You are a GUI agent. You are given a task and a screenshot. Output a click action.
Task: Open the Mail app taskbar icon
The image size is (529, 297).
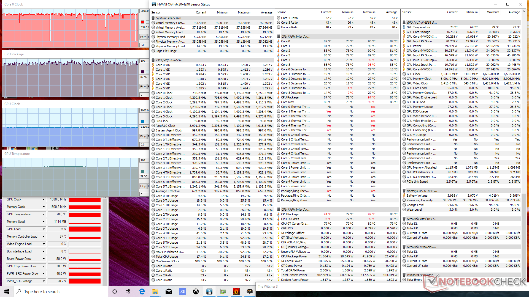(x=169, y=291)
